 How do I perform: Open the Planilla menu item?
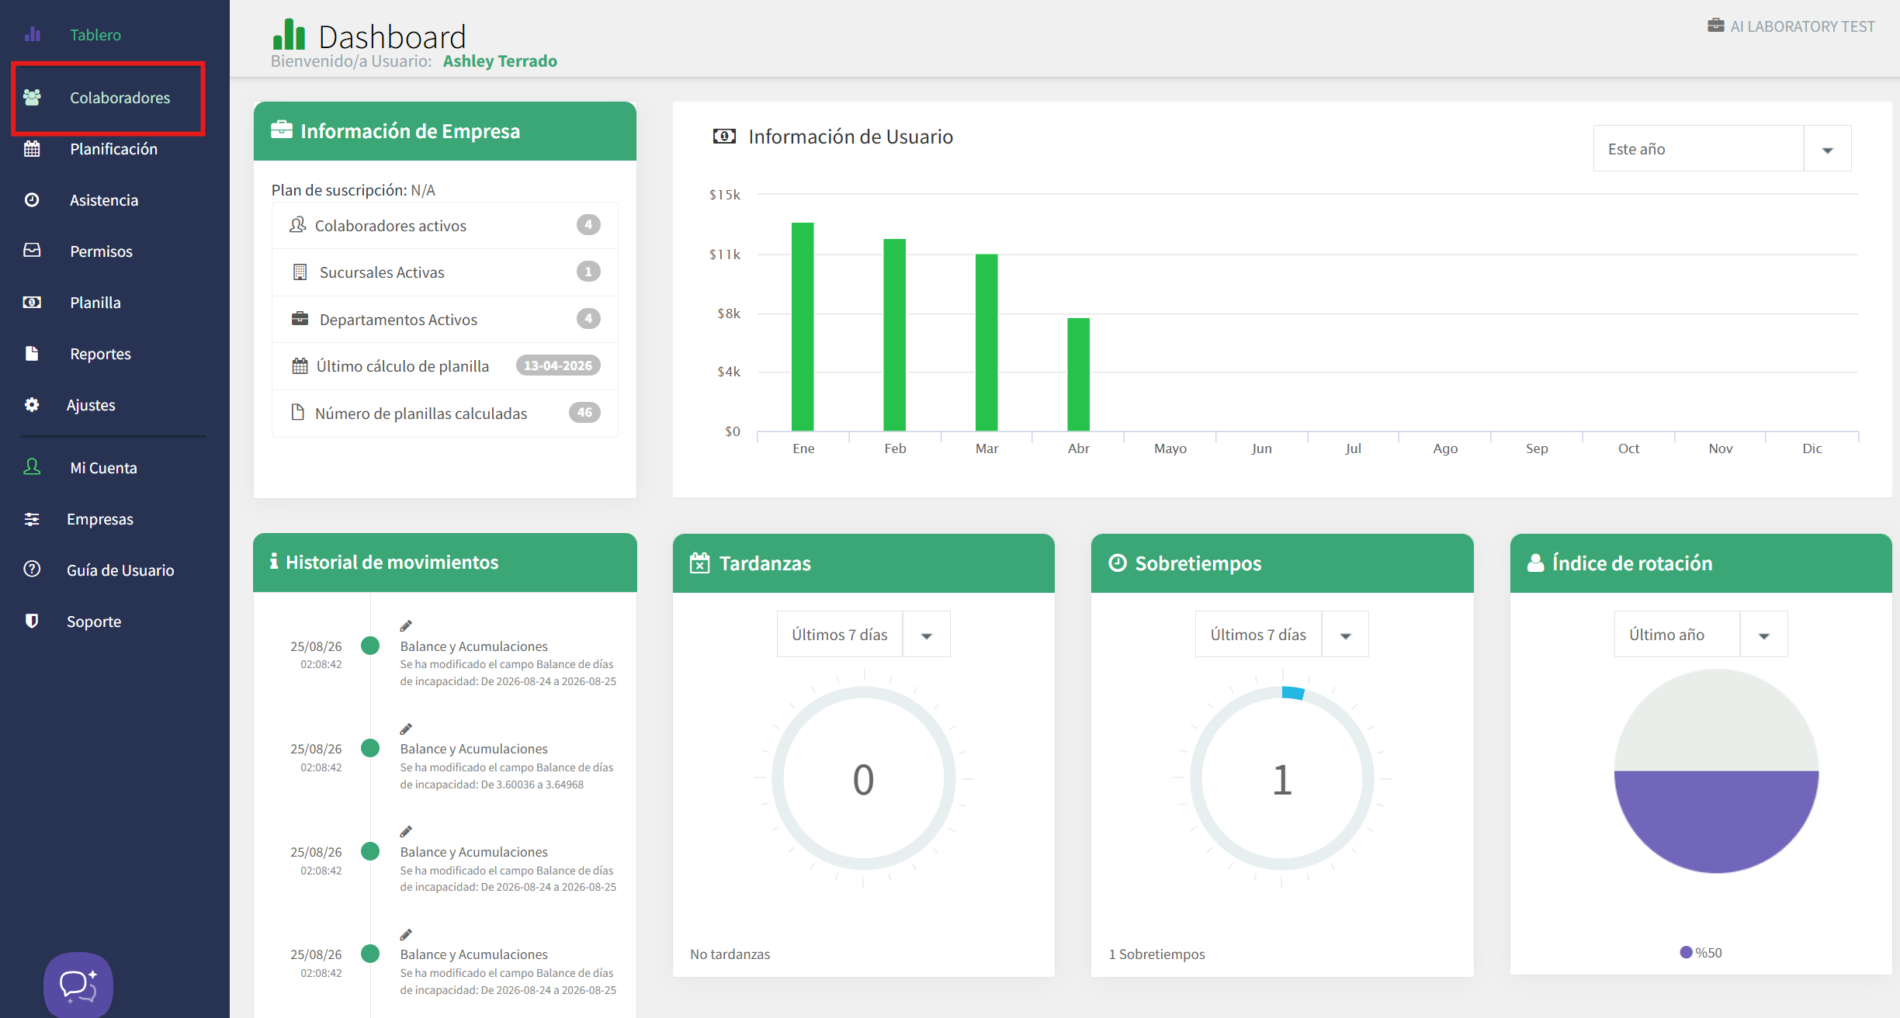click(95, 303)
